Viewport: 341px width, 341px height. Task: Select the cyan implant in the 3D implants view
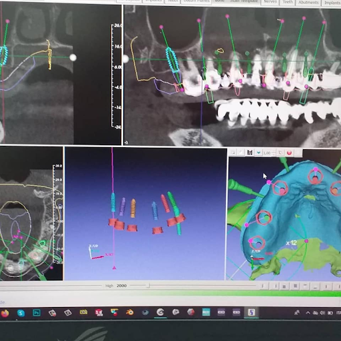pyautogui.click(x=113, y=202)
